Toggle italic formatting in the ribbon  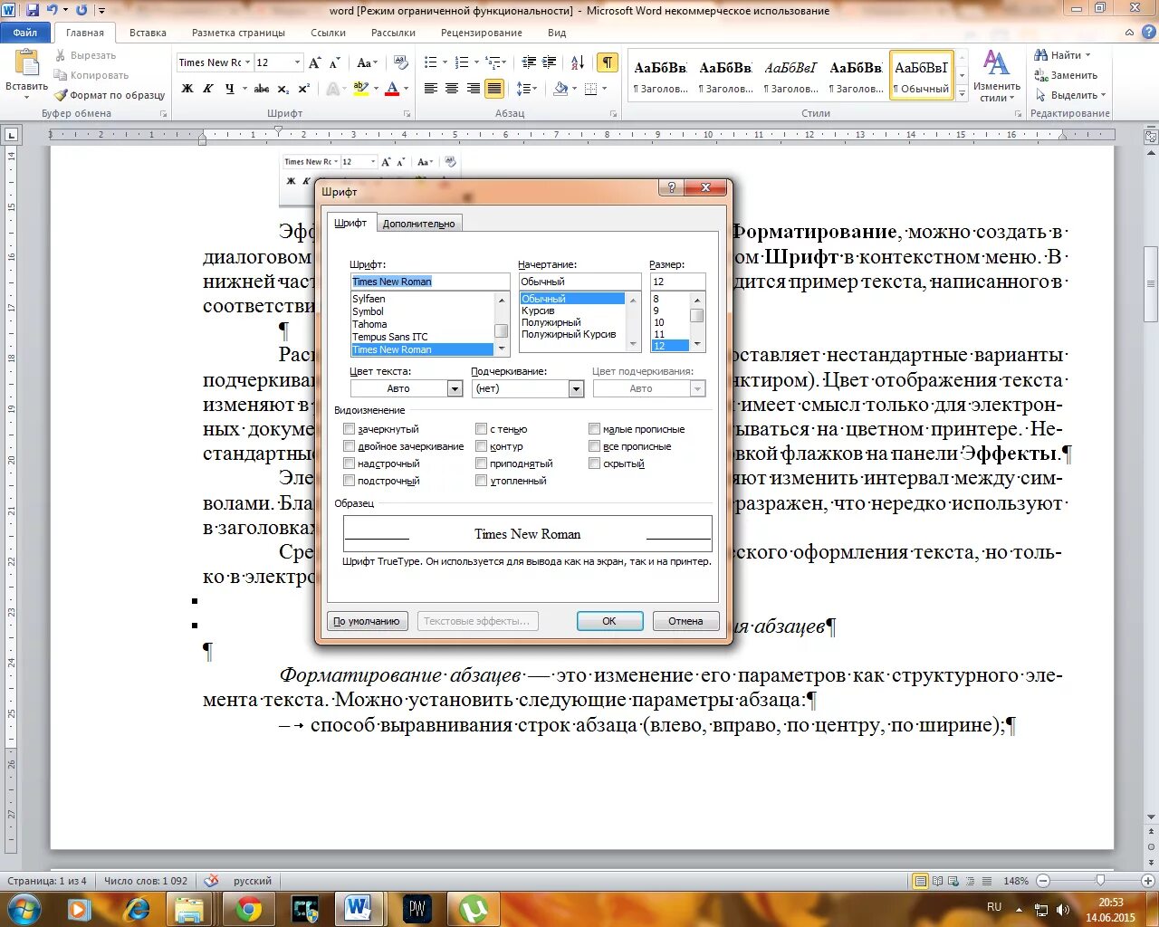pyautogui.click(x=208, y=89)
